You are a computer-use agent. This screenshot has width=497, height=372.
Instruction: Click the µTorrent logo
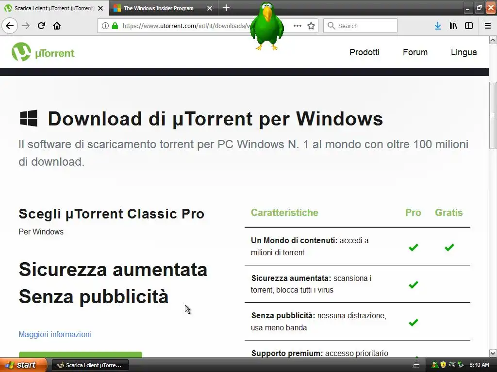[x=43, y=52]
